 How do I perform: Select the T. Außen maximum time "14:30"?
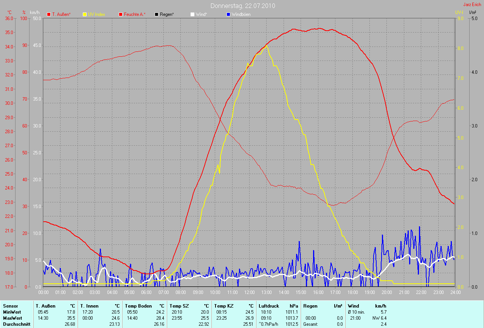click(x=43, y=318)
